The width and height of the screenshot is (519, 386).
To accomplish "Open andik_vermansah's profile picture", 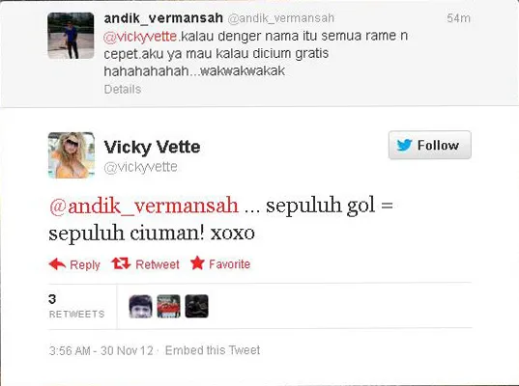I will (71, 36).
